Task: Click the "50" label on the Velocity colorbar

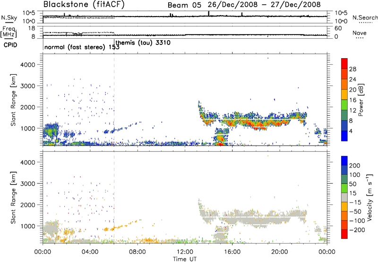Action: 352,184
